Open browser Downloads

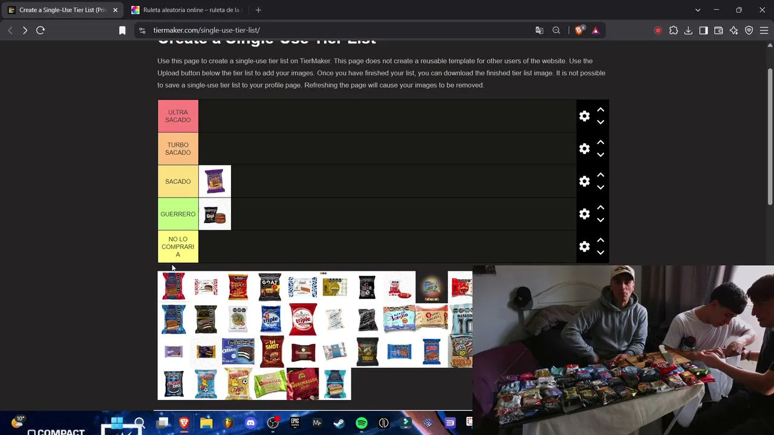[x=688, y=30]
